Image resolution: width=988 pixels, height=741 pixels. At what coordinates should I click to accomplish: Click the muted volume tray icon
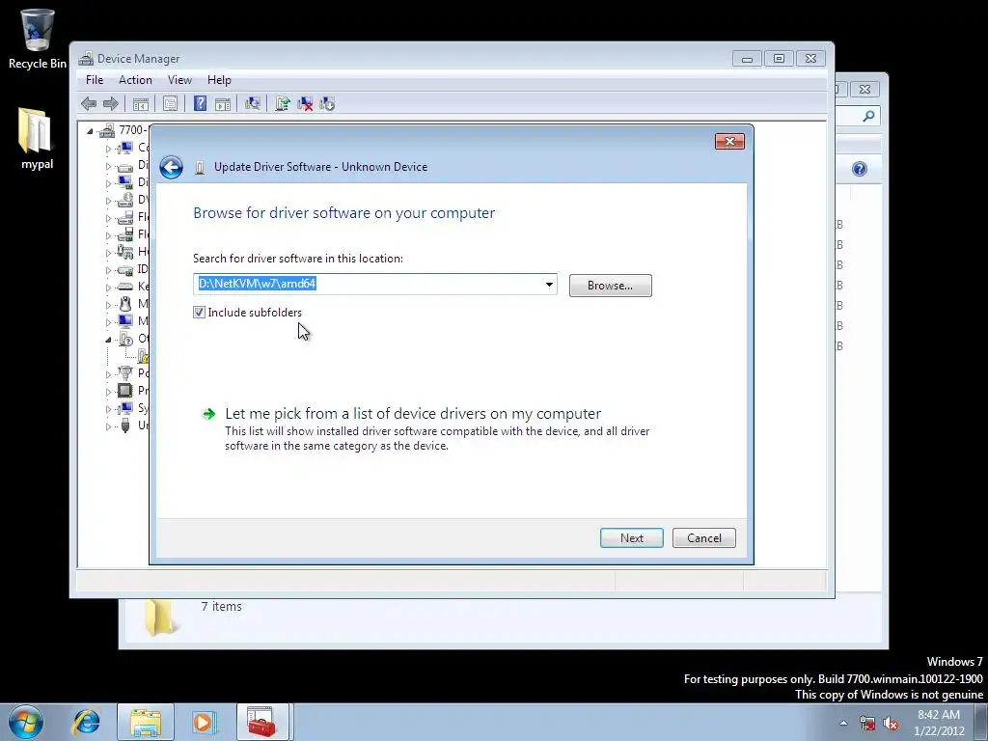[891, 723]
